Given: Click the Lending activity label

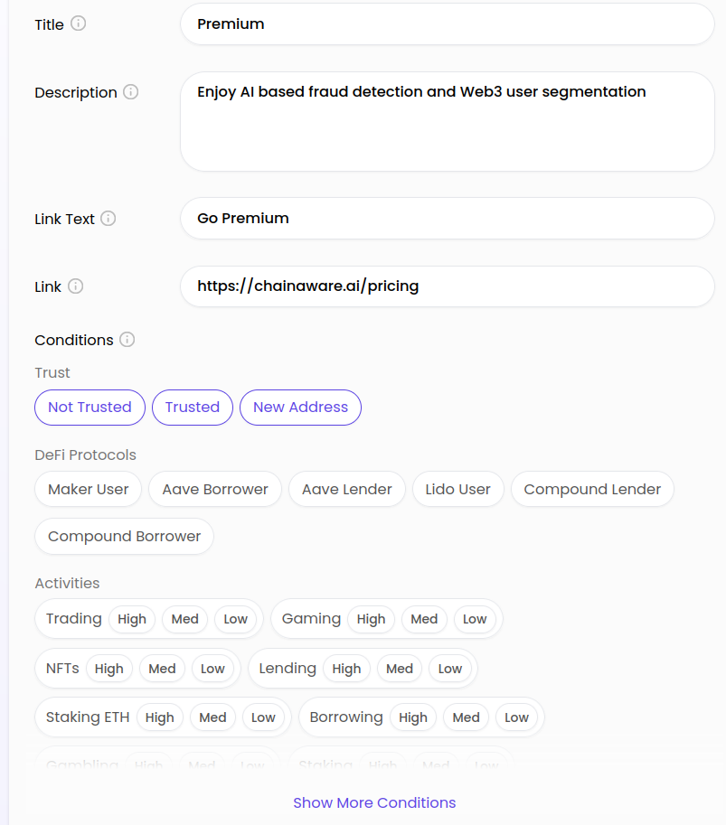Looking at the screenshot, I should pyautogui.click(x=288, y=668).
